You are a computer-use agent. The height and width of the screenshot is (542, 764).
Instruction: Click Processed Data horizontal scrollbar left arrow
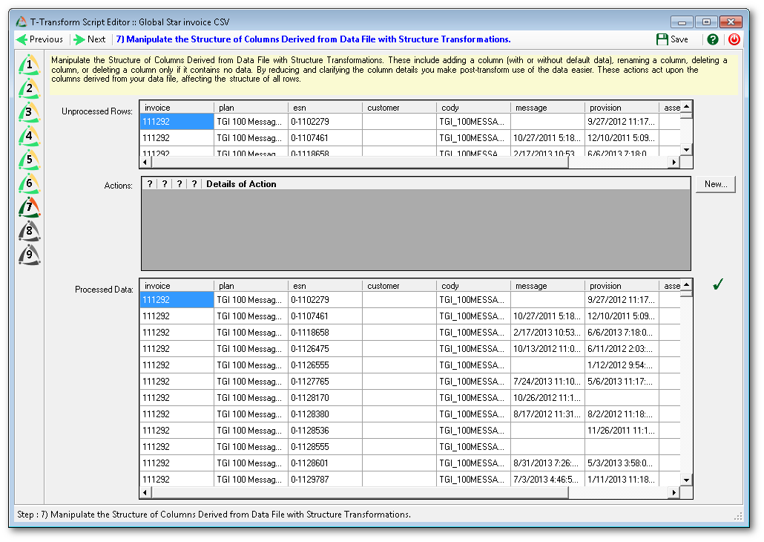click(x=145, y=493)
